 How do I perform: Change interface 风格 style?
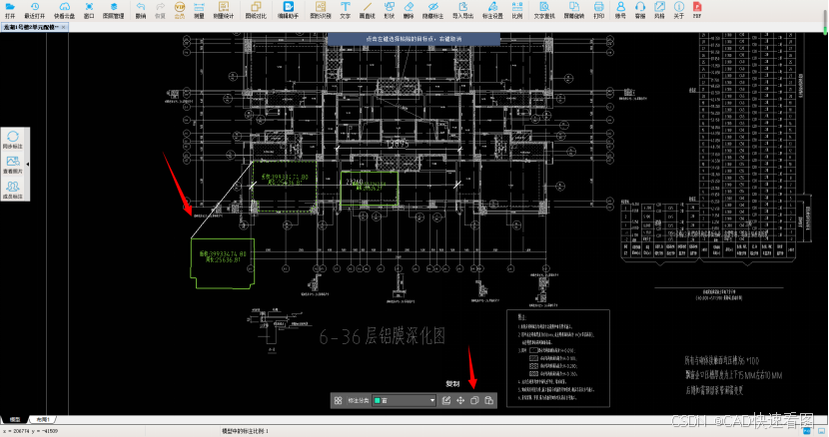(659, 10)
